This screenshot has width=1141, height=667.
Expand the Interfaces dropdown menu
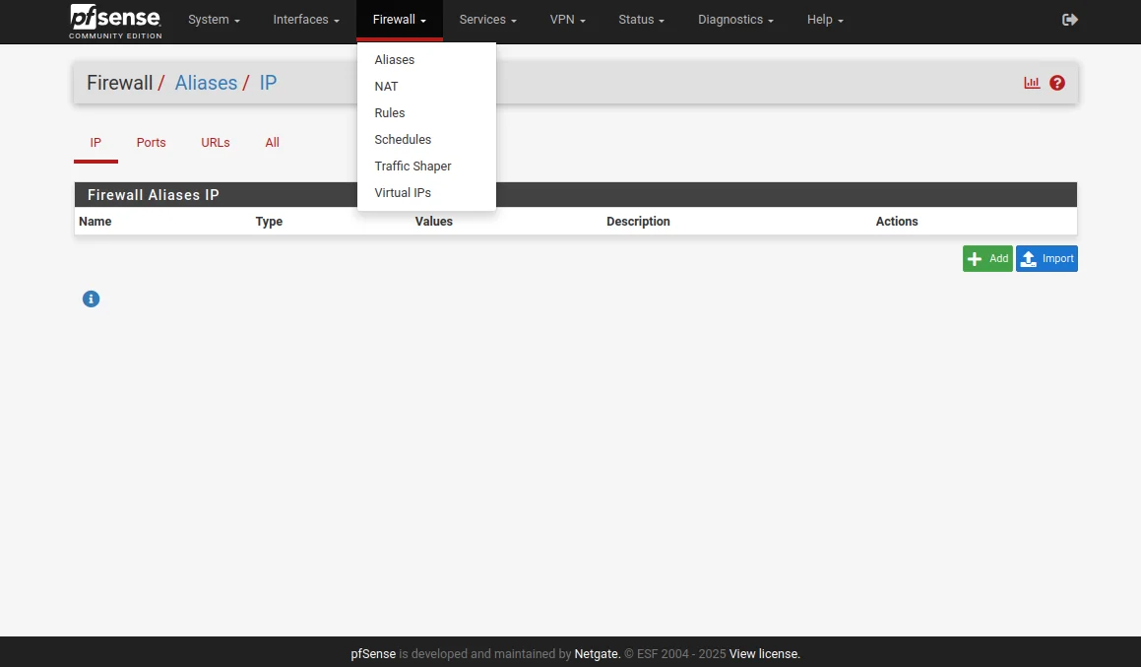coord(306,20)
